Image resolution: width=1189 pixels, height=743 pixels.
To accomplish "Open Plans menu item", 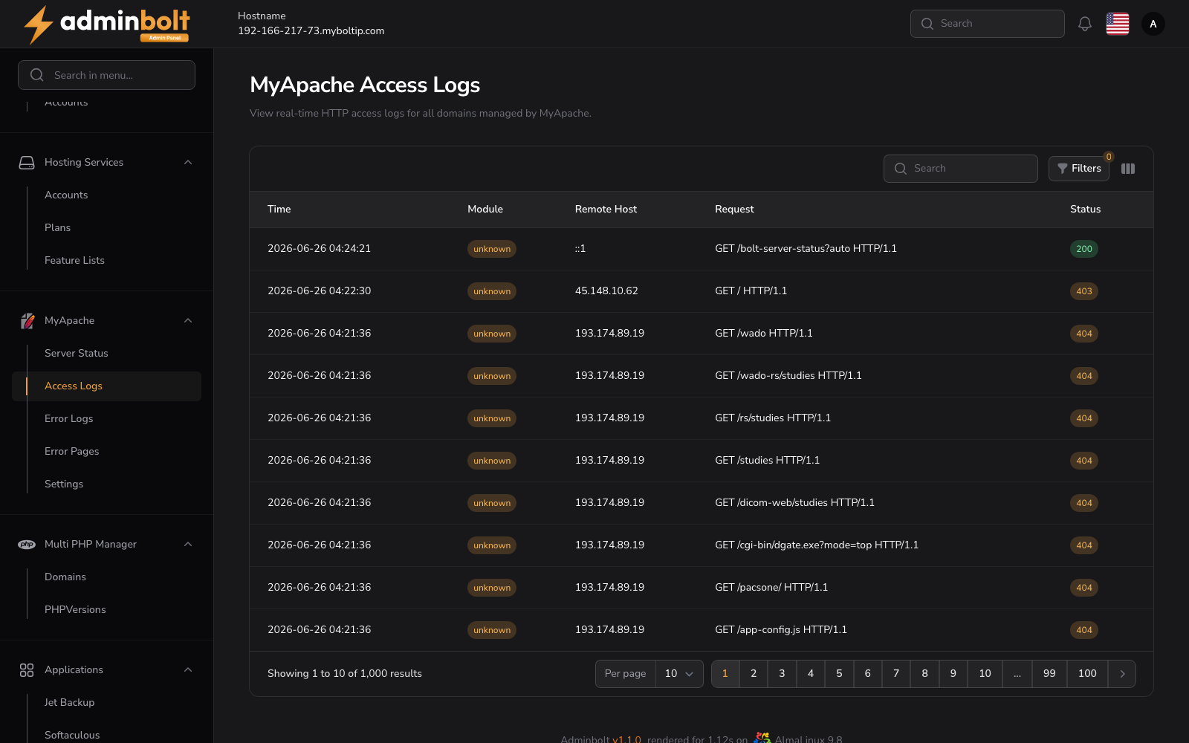I will click(x=57, y=227).
